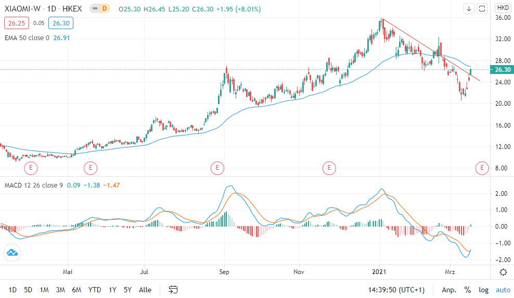Viewport: 514px width, 298px height.
Task: Open the earnings marker near Mai
Action: pos(91,168)
